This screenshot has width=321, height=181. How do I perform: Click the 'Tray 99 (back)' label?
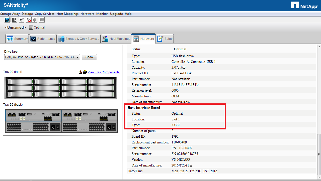tap(13, 105)
